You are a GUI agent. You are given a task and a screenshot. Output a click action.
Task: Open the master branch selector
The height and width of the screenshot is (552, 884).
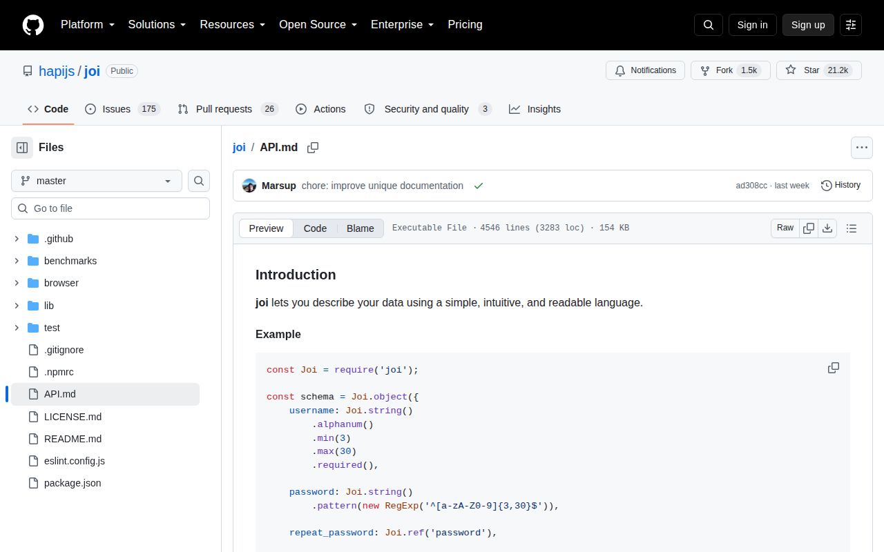[97, 181]
